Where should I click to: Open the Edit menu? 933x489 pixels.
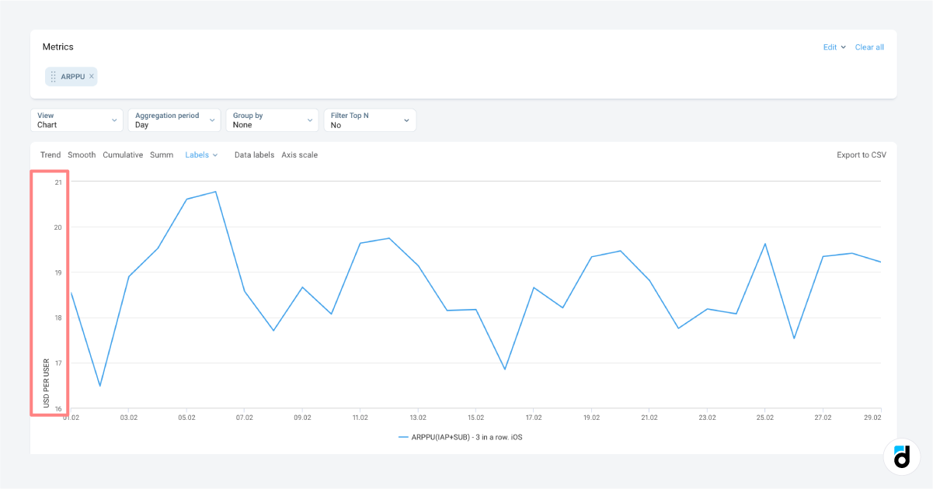point(834,47)
